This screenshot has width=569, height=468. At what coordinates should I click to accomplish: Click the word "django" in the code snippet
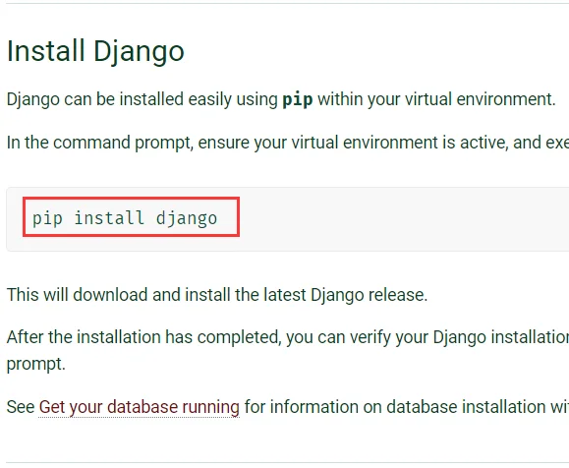[187, 218]
